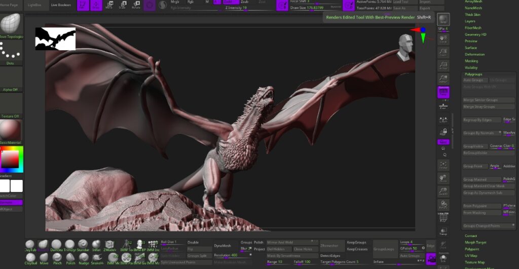
Task: Expand the Surface subpalette
Action: (x=471, y=48)
